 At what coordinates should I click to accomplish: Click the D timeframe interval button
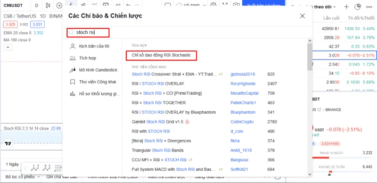click(37, 6)
